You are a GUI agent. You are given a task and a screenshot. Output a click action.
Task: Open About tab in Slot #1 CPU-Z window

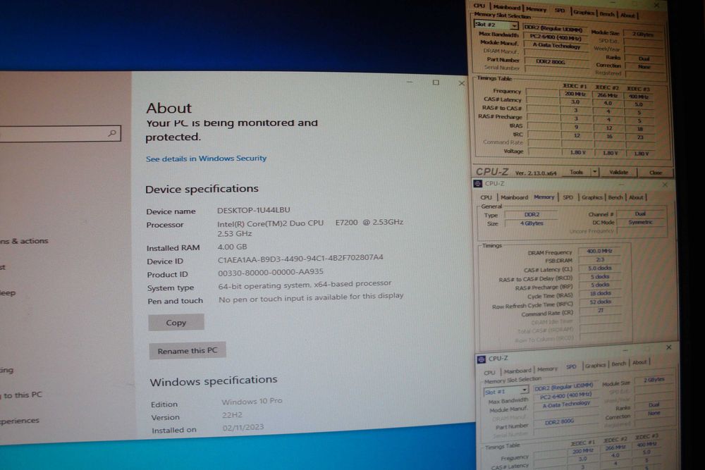point(639,362)
